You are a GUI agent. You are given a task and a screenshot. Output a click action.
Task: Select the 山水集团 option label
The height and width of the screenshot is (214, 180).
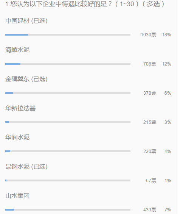[17, 196]
